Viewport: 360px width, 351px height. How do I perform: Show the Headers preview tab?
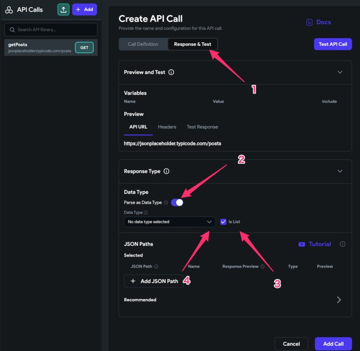coord(167,127)
